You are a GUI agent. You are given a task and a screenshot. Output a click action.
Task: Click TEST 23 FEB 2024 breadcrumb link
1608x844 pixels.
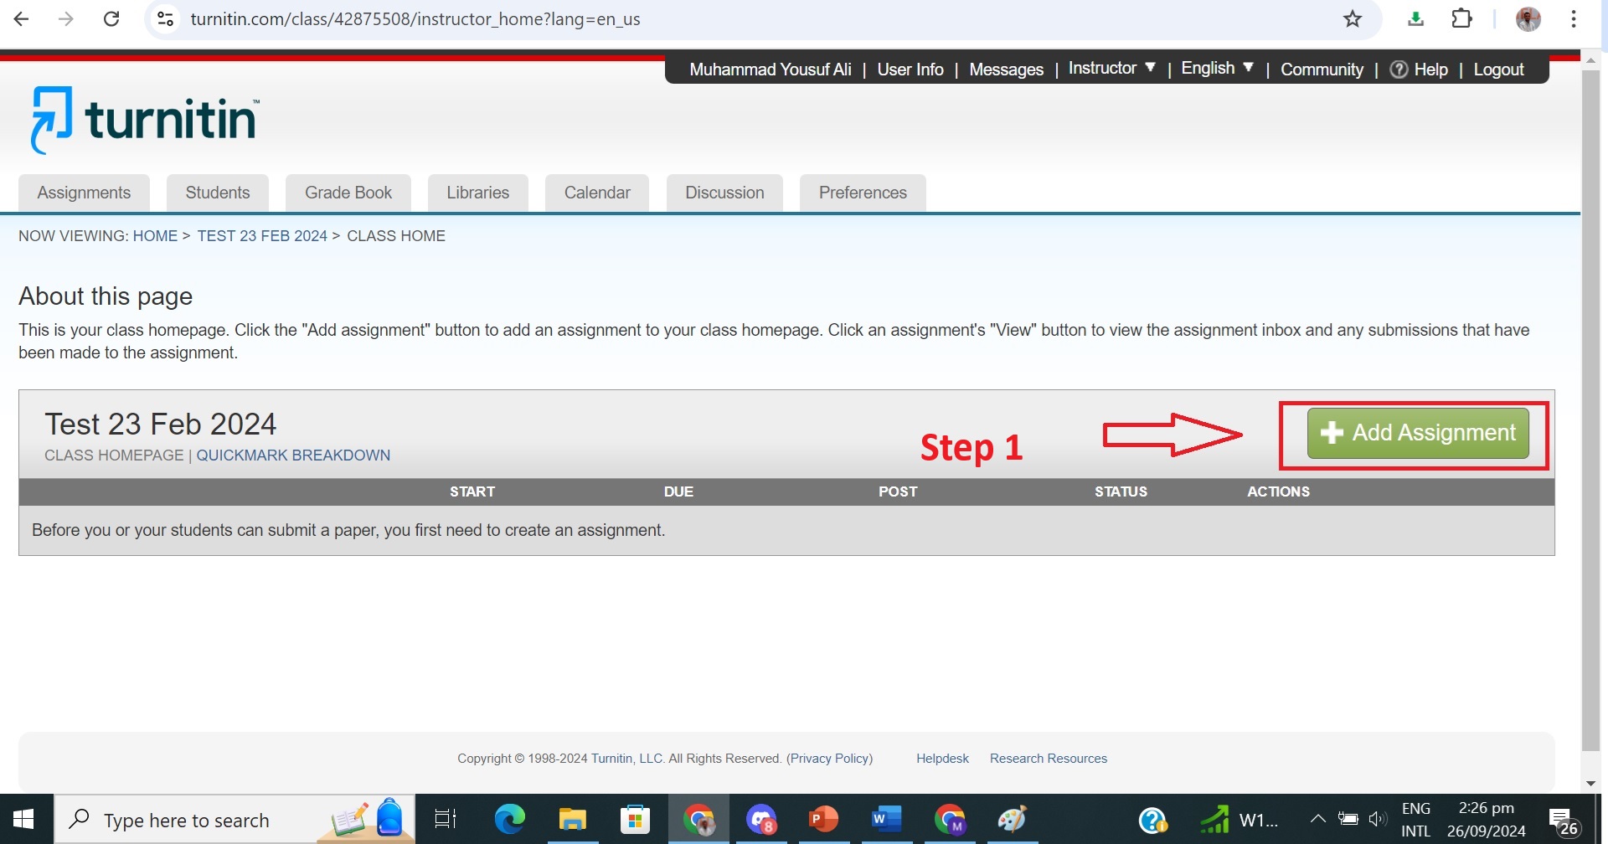tap(262, 236)
